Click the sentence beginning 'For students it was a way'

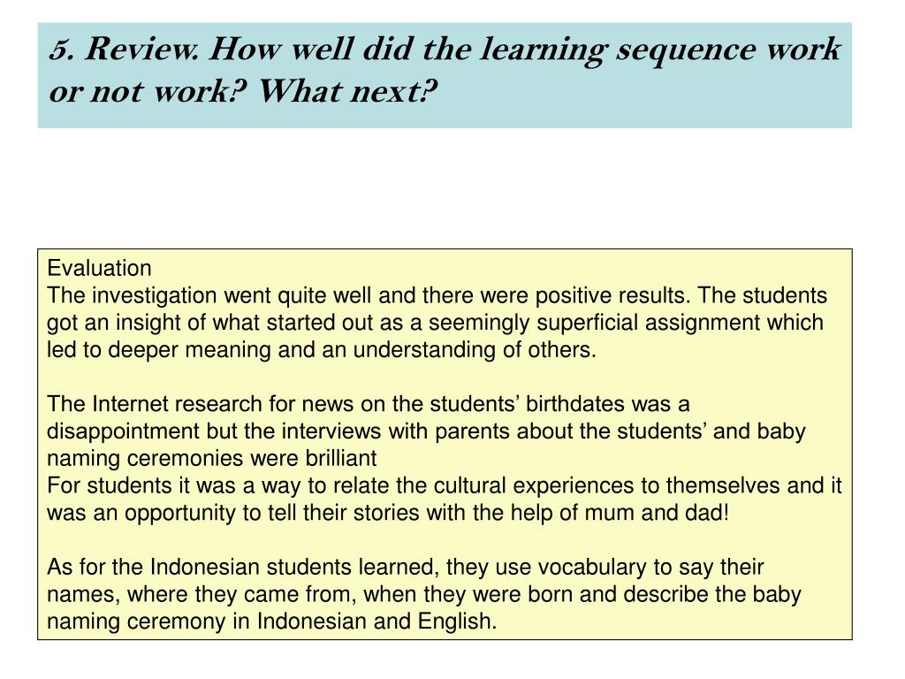[x=445, y=499]
